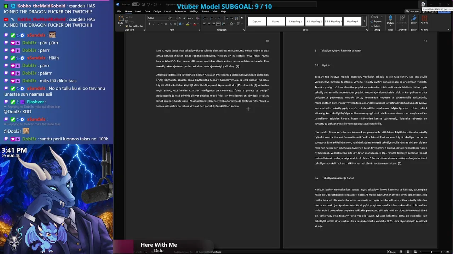Open the bullet list dropdown
Viewport: 453px width, 254px height.
coord(208,18)
